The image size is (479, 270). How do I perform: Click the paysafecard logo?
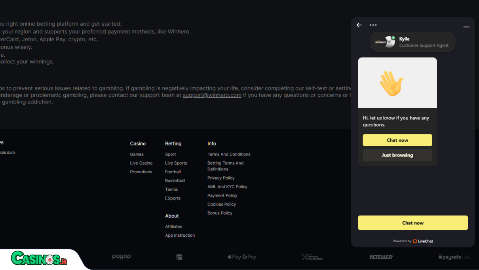455,257
